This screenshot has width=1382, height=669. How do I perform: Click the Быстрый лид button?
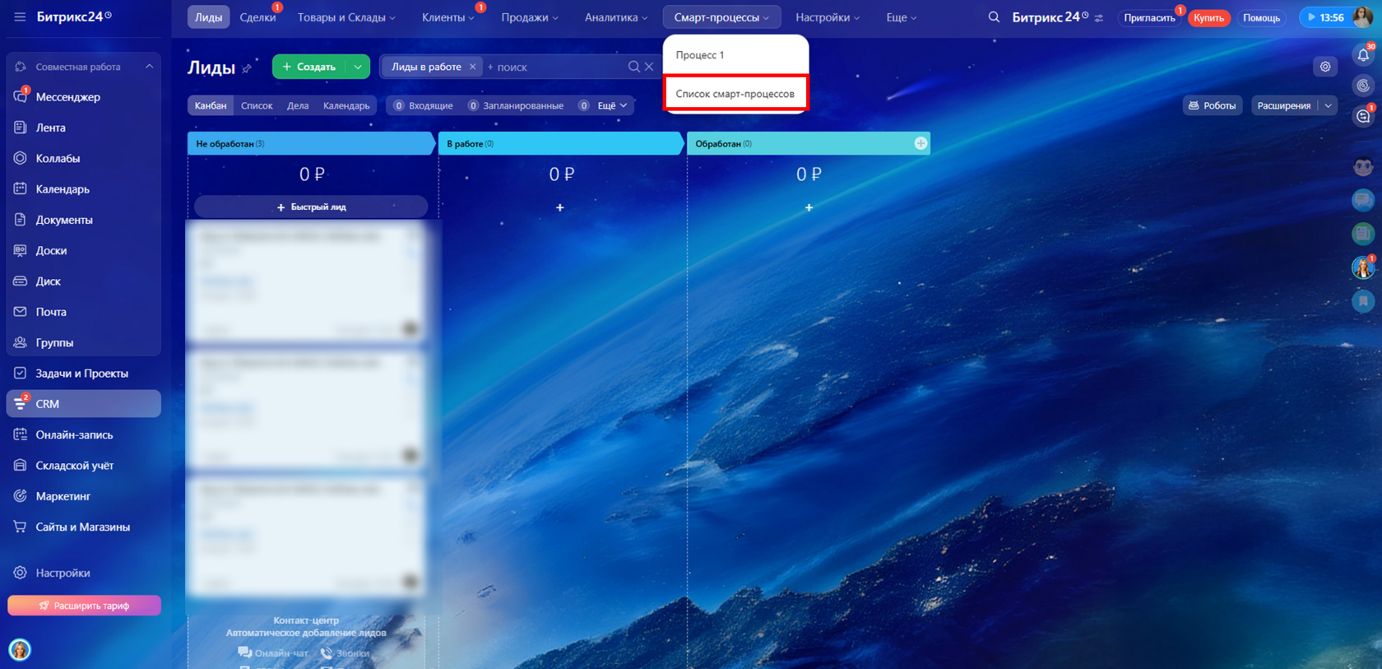point(311,207)
